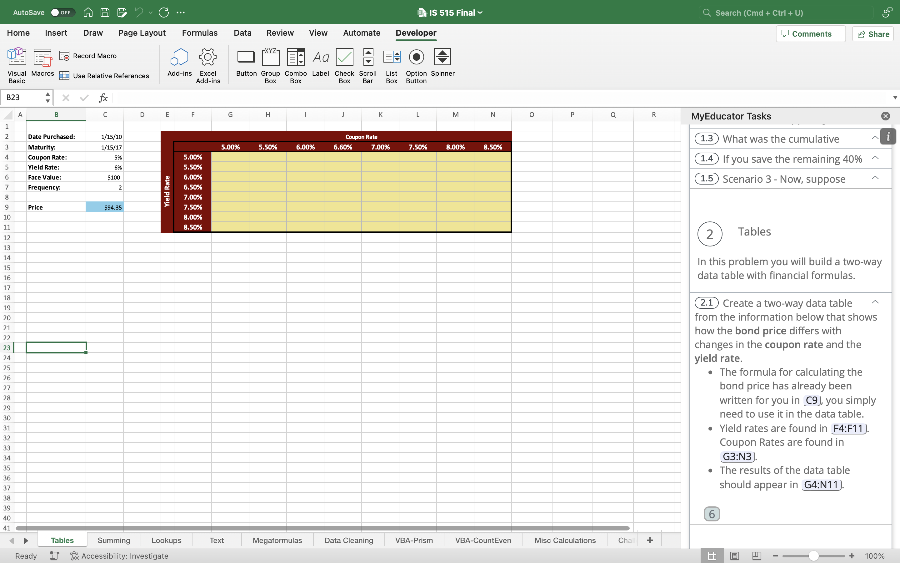Close the MyEducator Tasks panel
Image resolution: width=900 pixels, height=563 pixels.
[886, 116]
